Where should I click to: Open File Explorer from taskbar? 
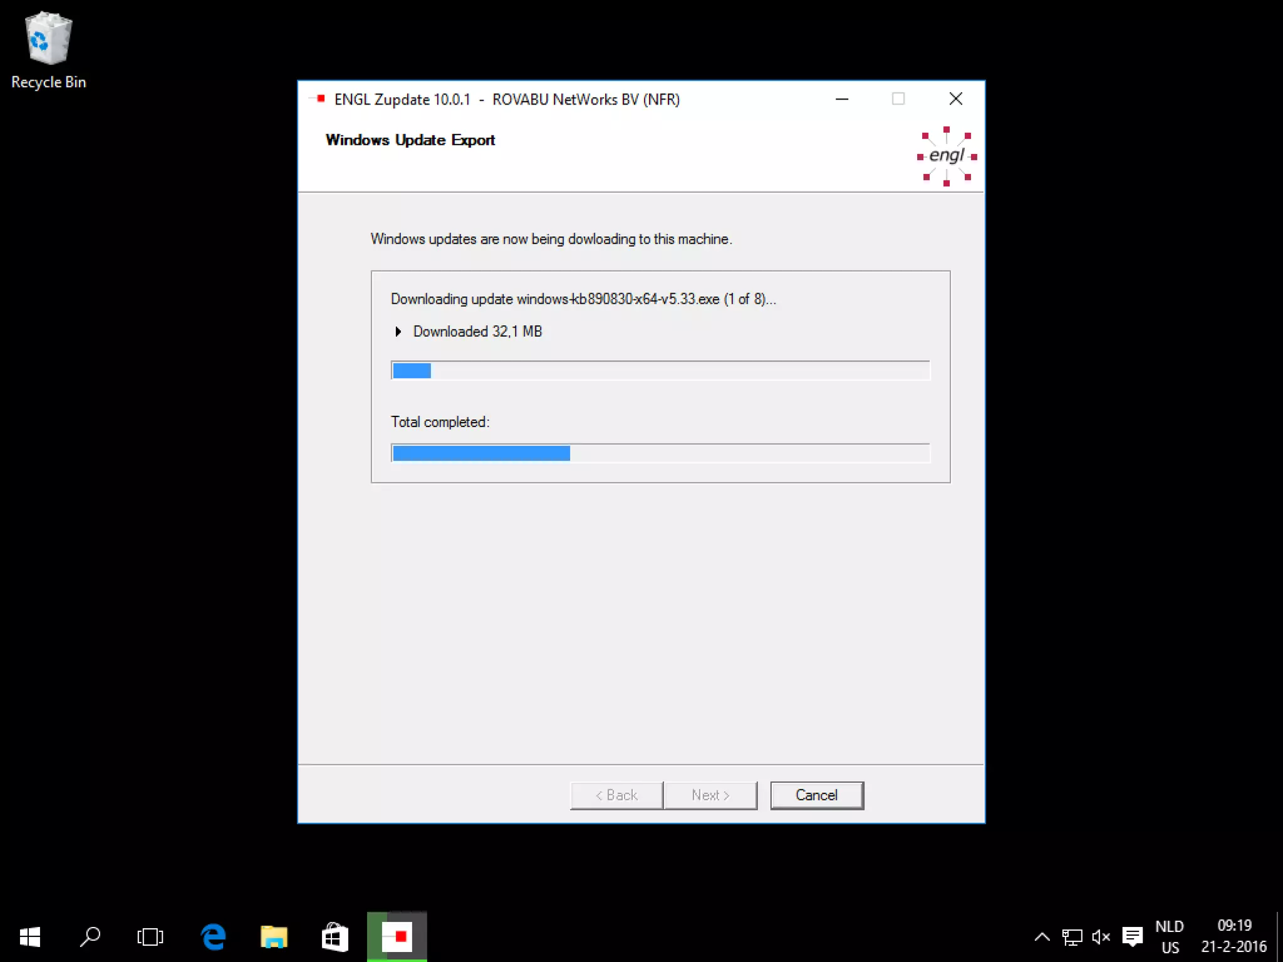274,937
